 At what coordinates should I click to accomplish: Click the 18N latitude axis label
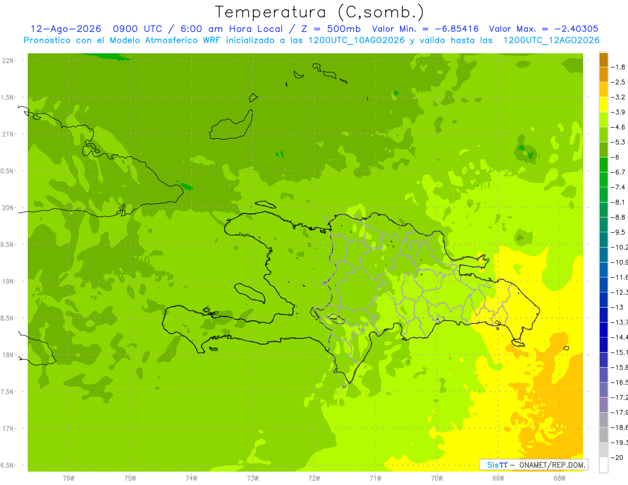(x=8, y=355)
